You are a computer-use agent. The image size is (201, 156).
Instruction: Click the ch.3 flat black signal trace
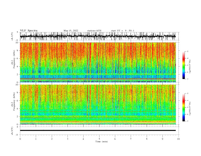[x=98, y=131]
